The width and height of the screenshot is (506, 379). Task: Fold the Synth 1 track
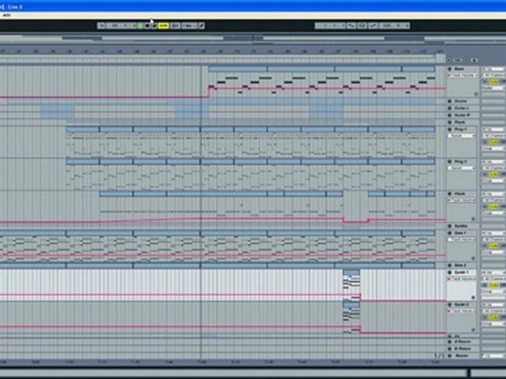[x=450, y=273]
